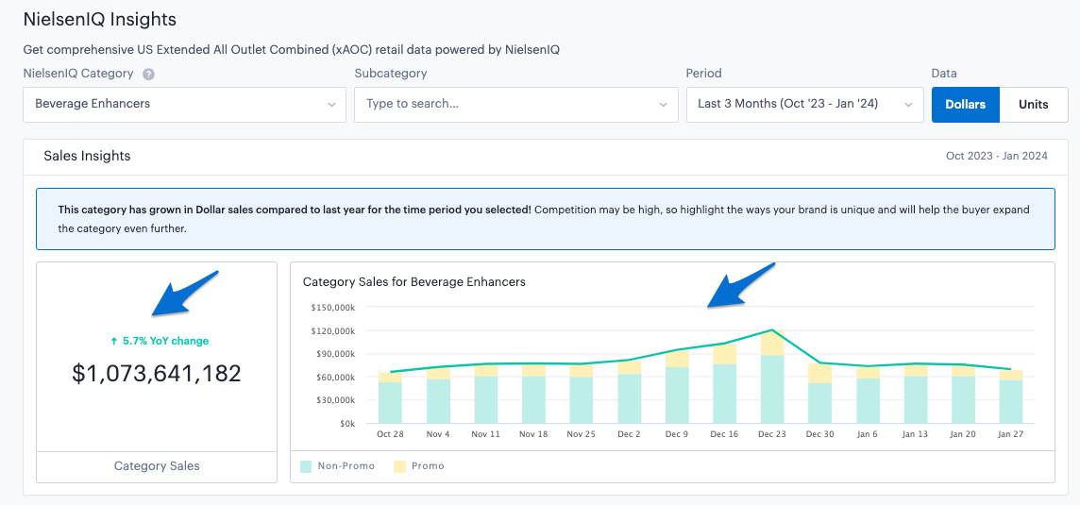This screenshot has height=505, width=1080.
Task: Click the NielsenIQ Insights page heading
Action: 100,19
